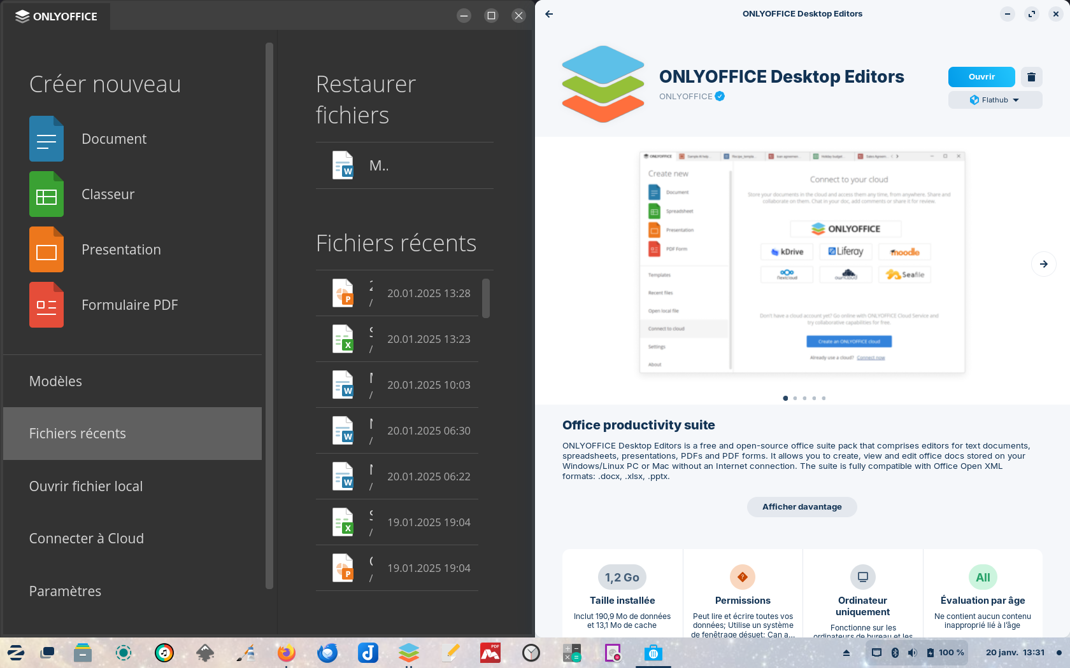The width and height of the screenshot is (1070, 668).
Task: Open Paramètres in ONLYOFFICE sidebar
Action: pos(132,591)
